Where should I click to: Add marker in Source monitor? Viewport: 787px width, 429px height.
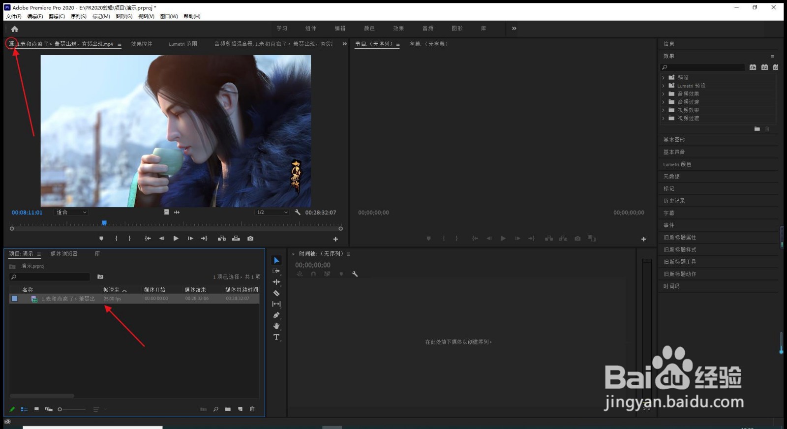(101, 239)
